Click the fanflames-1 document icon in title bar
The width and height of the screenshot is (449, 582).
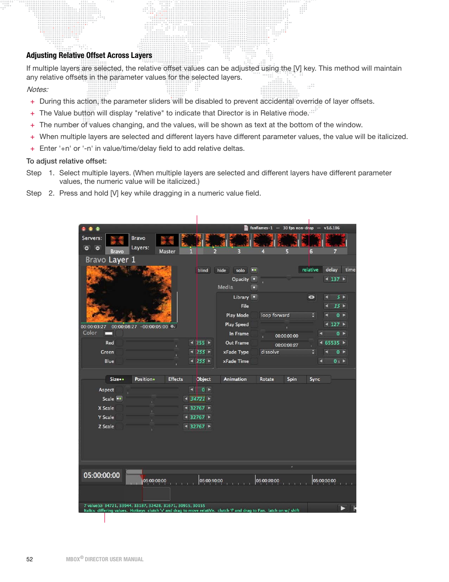coord(246,228)
